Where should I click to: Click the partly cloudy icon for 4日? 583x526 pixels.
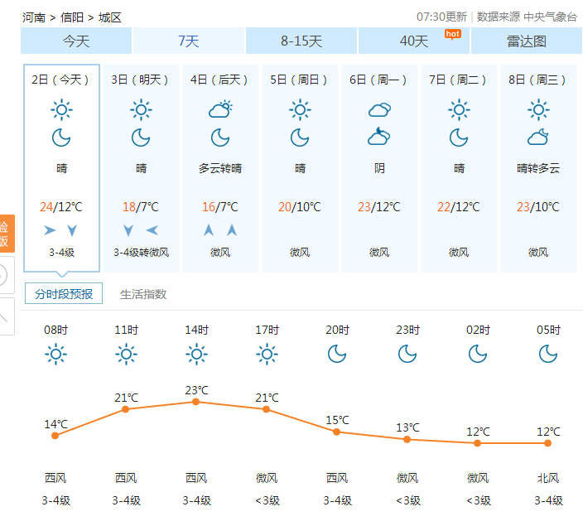tap(220, 109)
